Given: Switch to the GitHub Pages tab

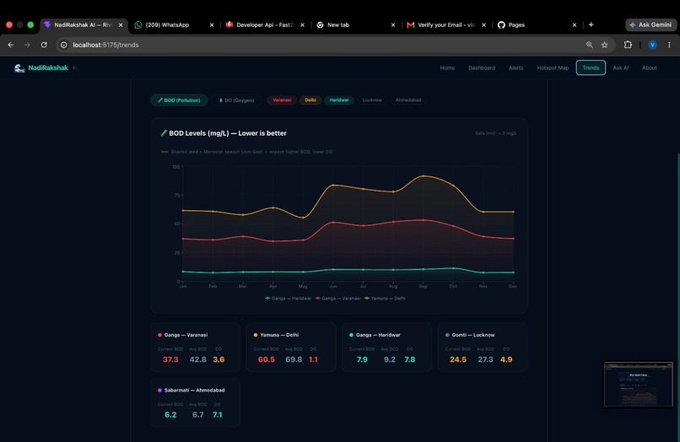Looking at the screenshot, I should pos(537,25).
